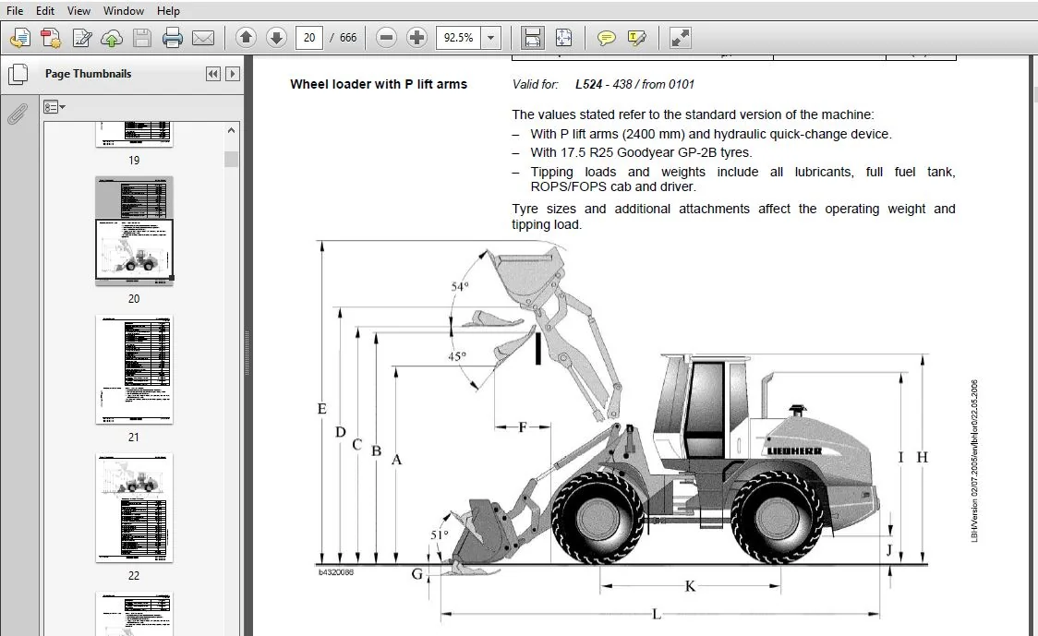This screenshot has height=636, width=1038.
Task: Click dimension label 'K' under the wheels
Action: pyautogui.click(x=690, y=586)
